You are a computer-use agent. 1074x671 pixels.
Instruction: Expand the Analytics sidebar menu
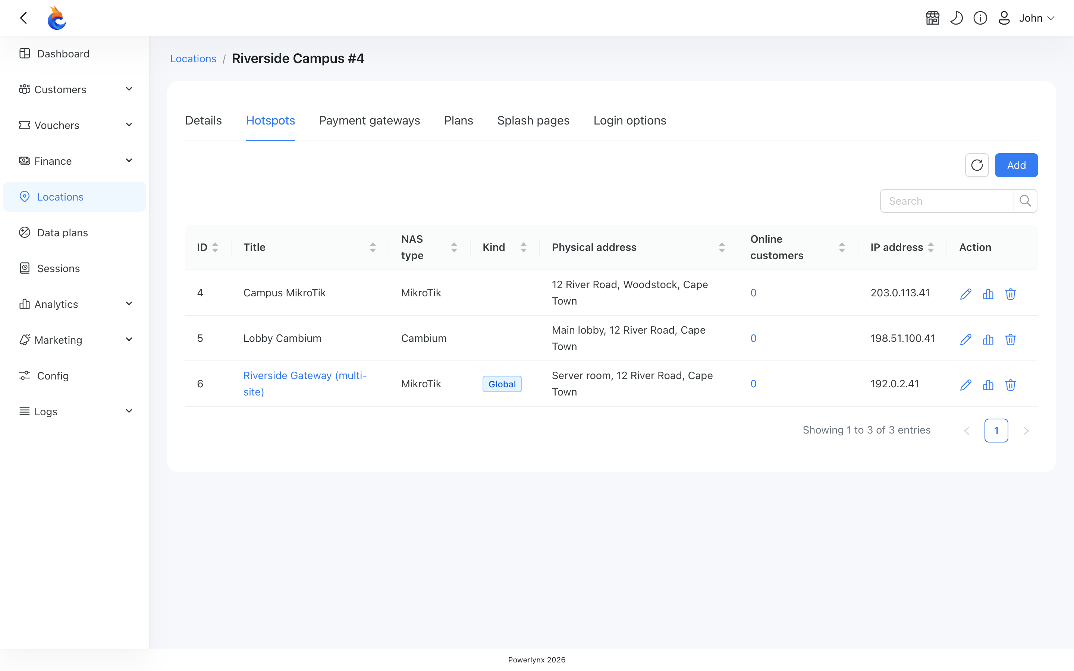(x=75, y=304)
